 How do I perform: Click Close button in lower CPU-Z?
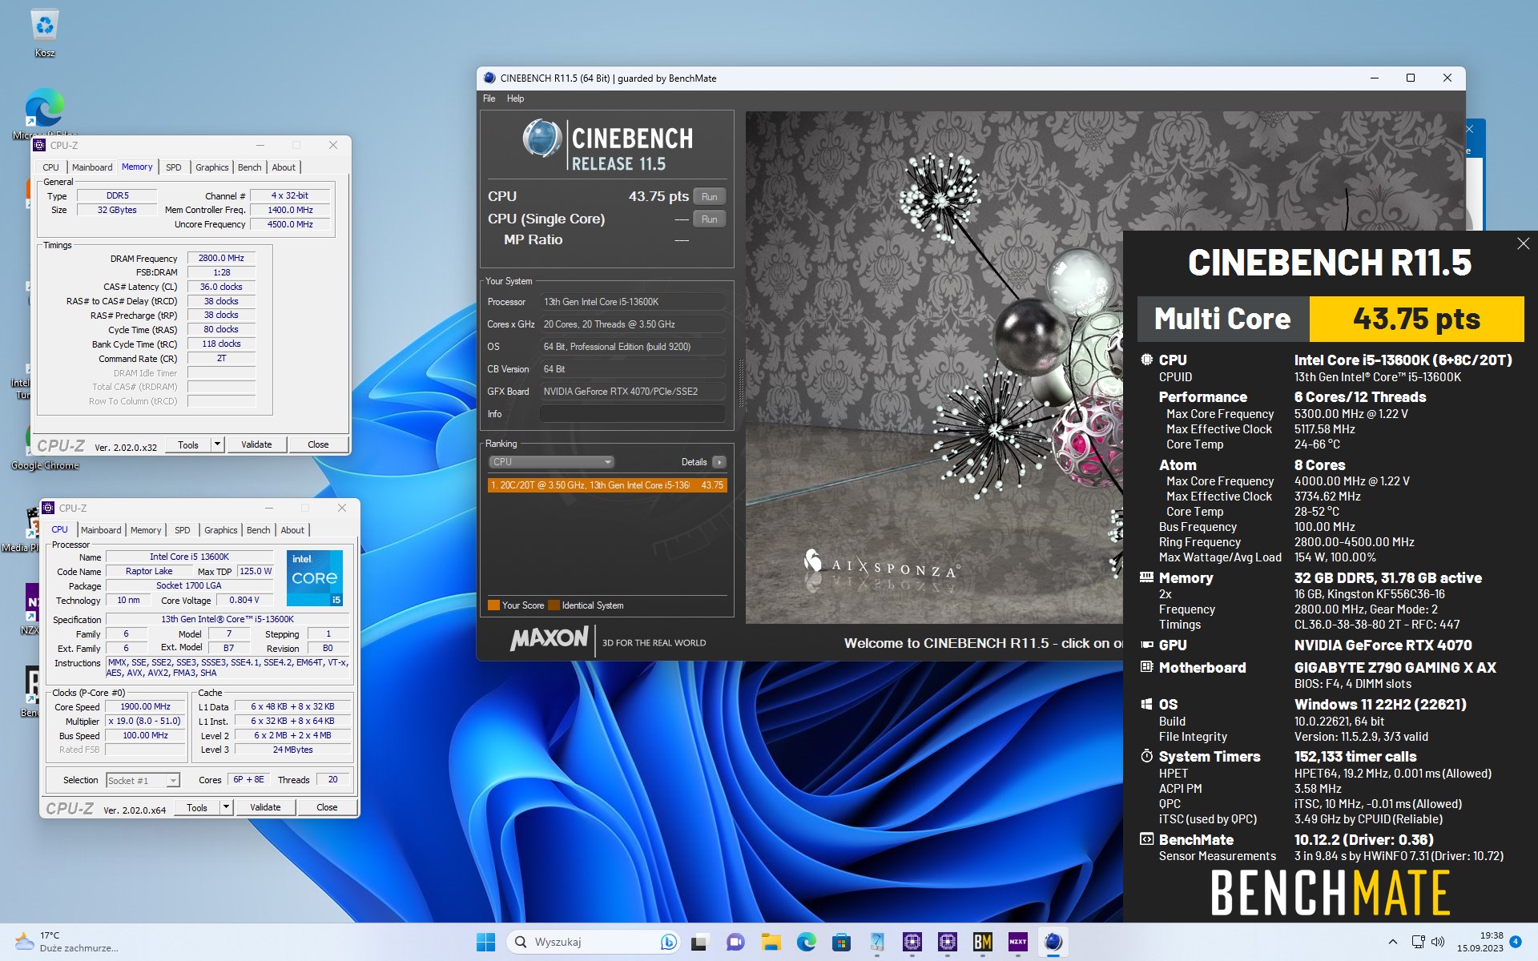click(327, 807)
